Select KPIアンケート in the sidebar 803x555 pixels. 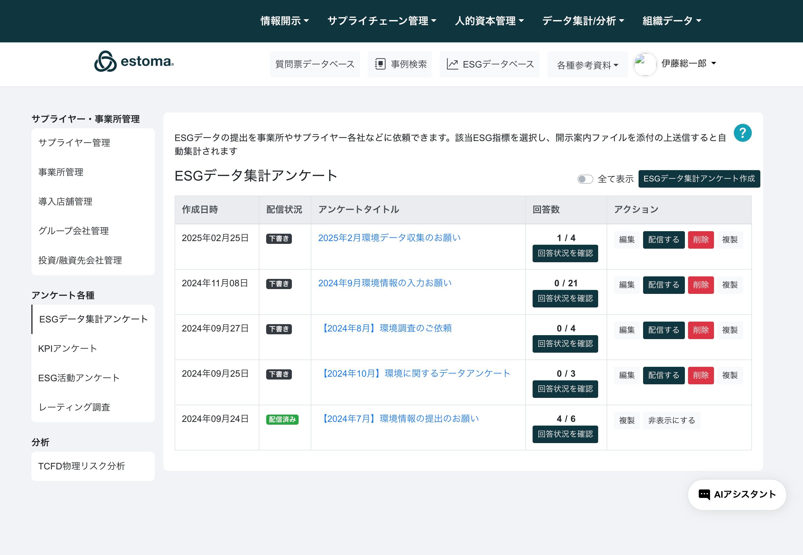(x=68, y=348)
